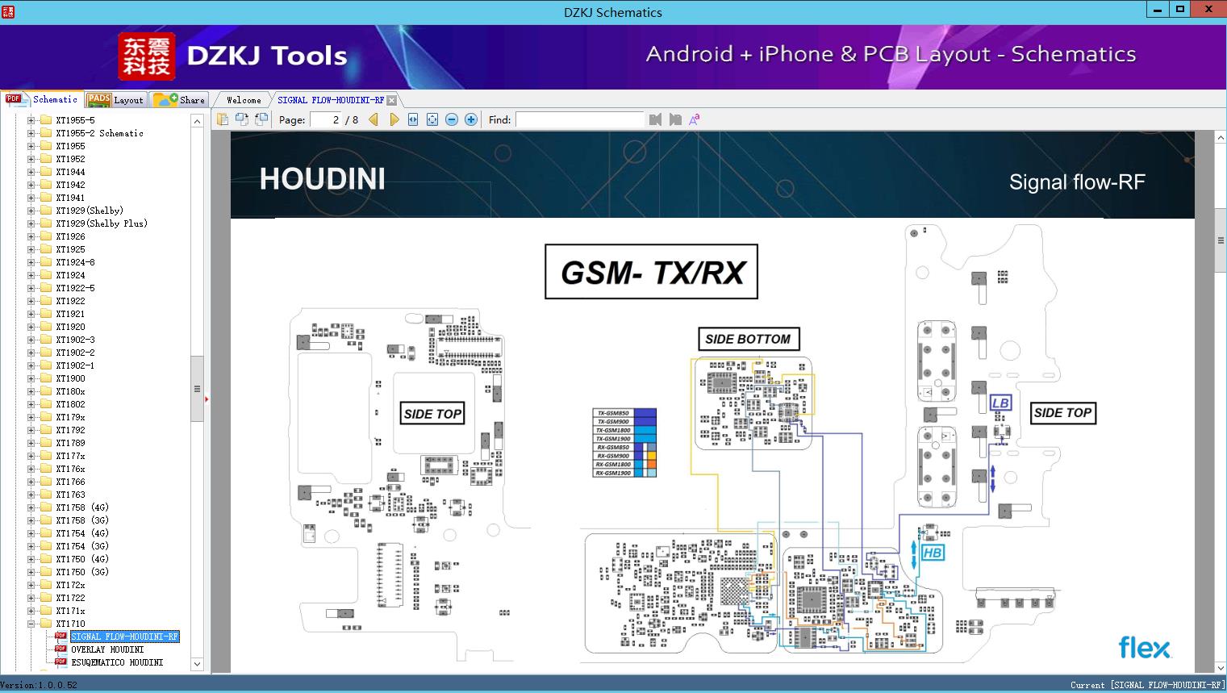Select the XT1922-5 folder
This screenshot has height=693, width=1227.
point(75,288)
